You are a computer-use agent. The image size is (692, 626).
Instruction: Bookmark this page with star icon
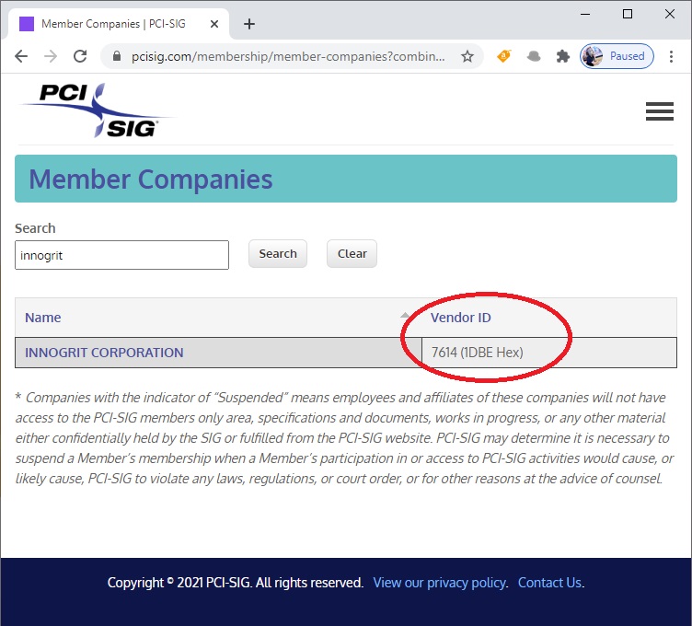coord(467,56)
